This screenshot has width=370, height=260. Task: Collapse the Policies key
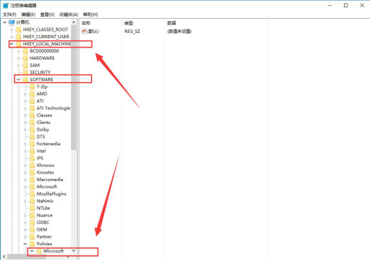tap(25, 244)
